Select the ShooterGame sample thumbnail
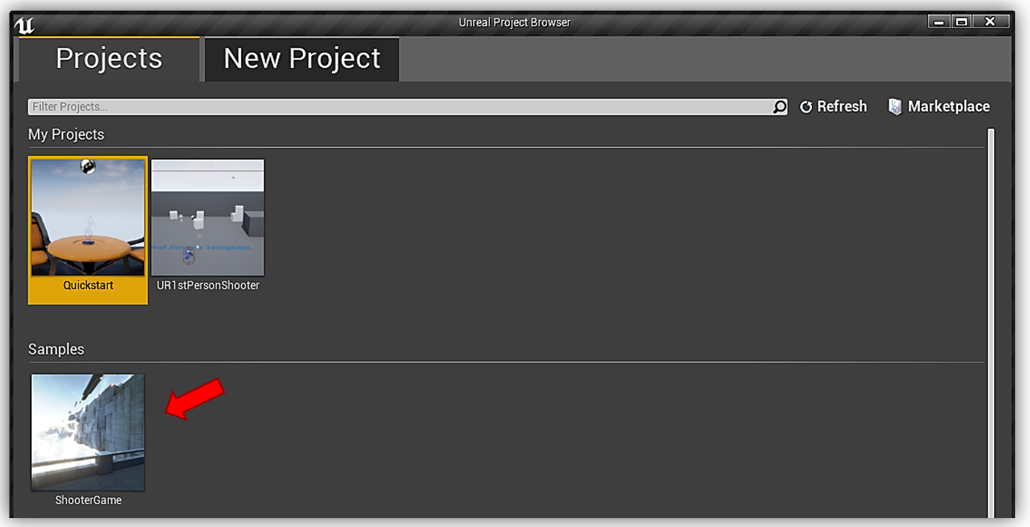The width and height of the screenshot is (1030, 527). (x=88, y=432)
